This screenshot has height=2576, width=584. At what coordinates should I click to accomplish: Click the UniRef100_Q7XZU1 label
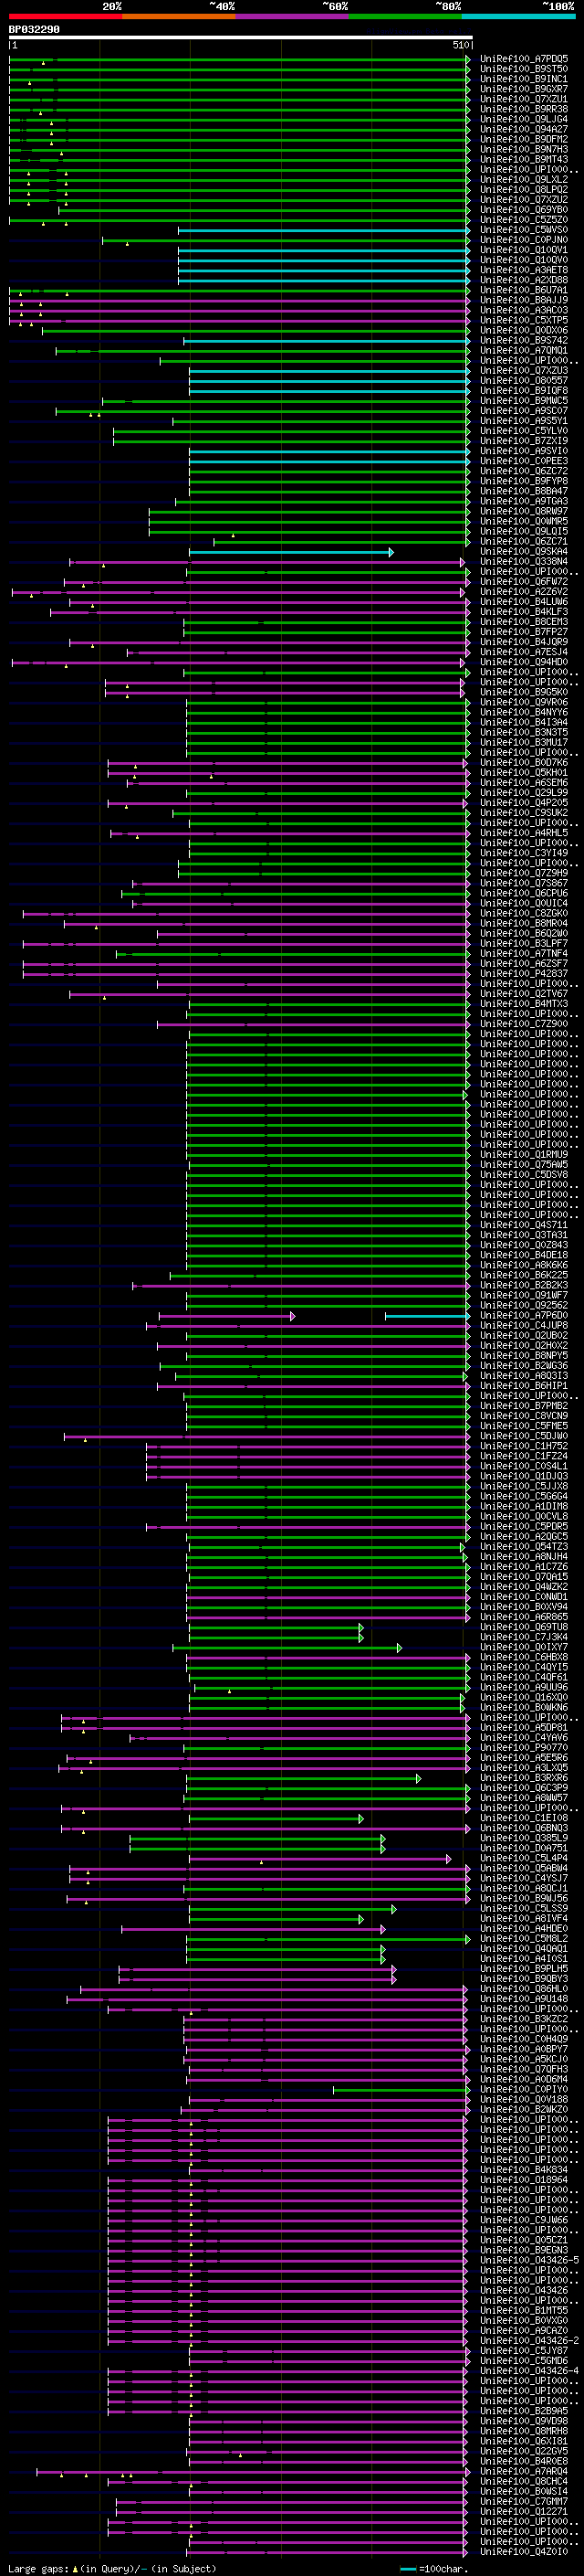(x=524, y=99)
